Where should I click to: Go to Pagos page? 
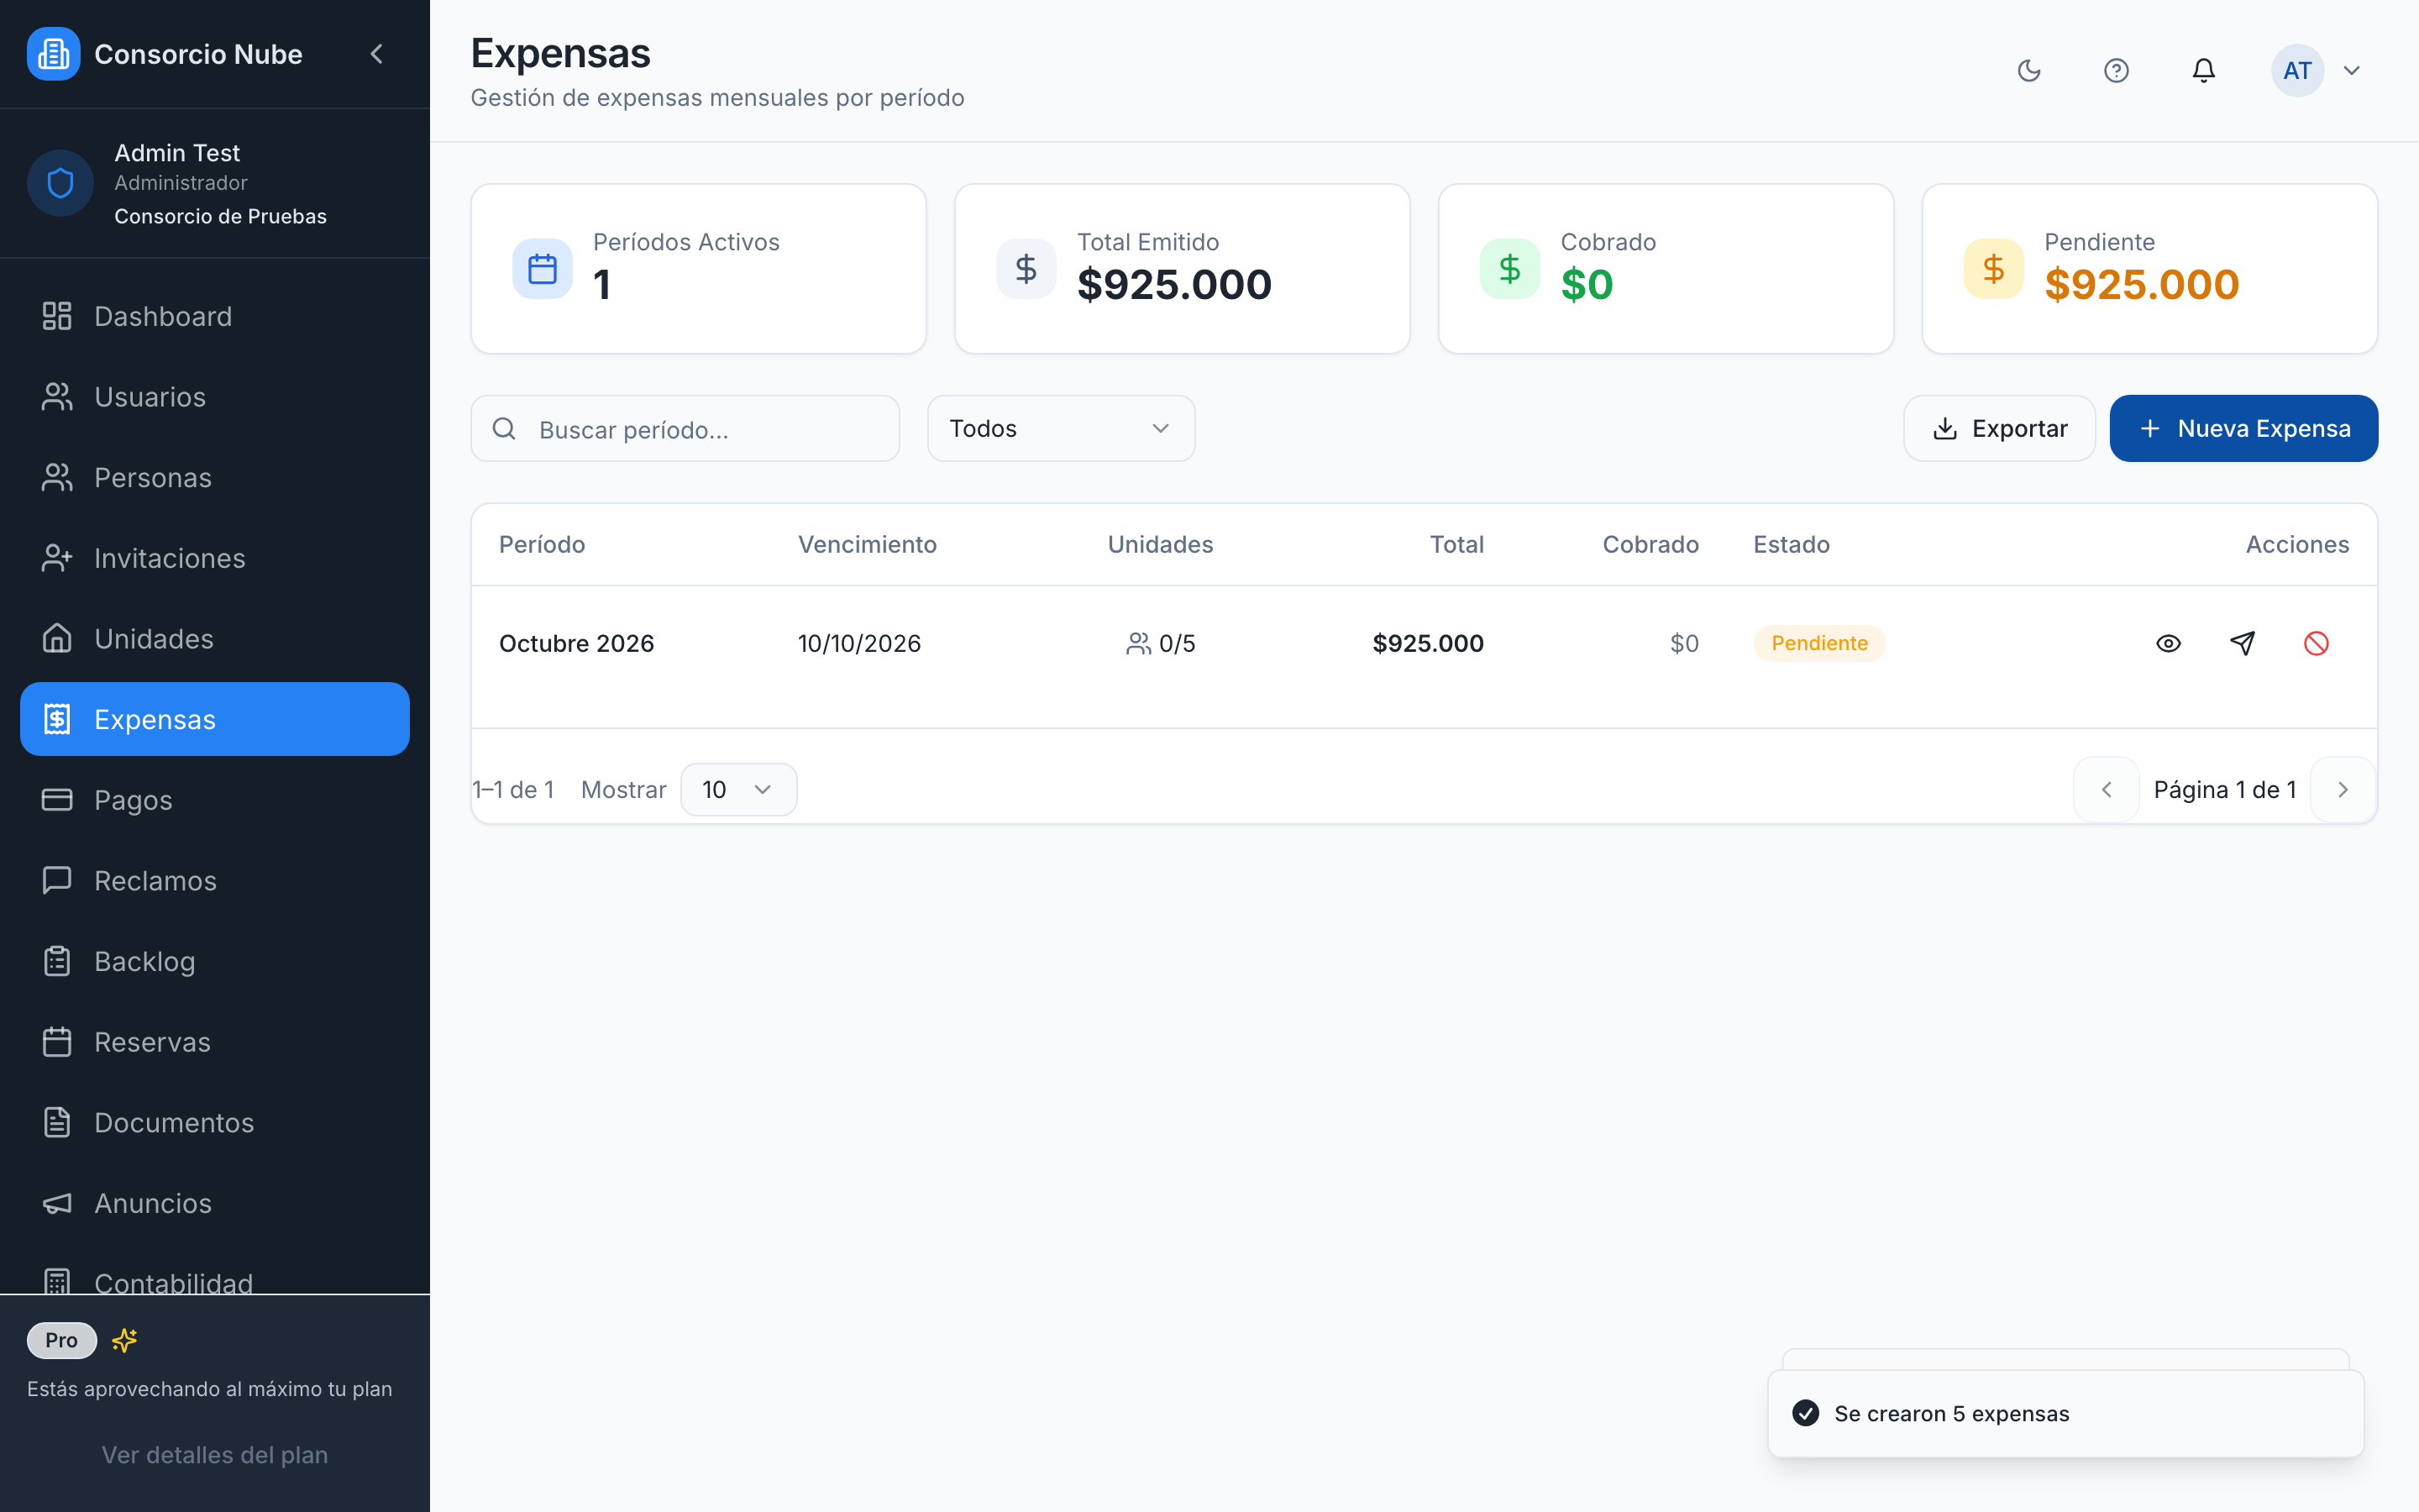tap(215, 800)
